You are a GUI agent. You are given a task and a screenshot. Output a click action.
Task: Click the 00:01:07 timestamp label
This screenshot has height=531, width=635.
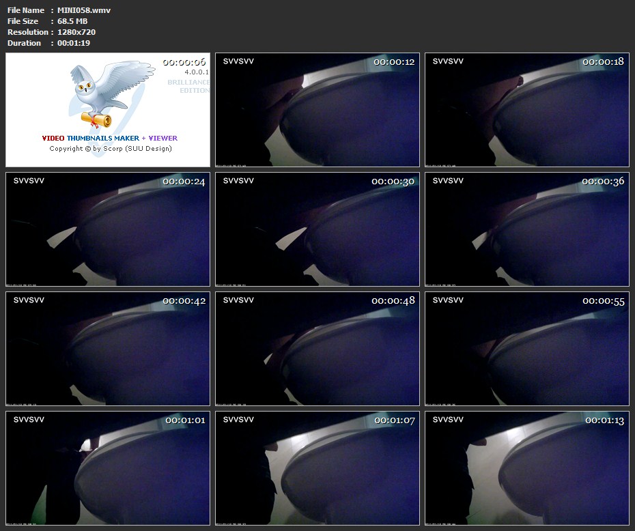[395, 420]
